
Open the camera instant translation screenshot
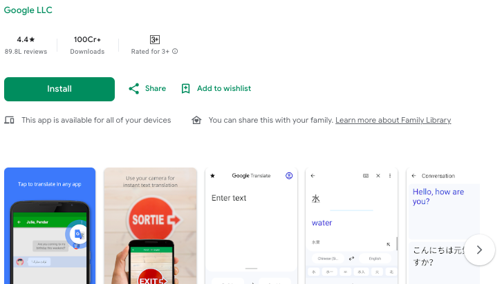[x=150, y=225]
